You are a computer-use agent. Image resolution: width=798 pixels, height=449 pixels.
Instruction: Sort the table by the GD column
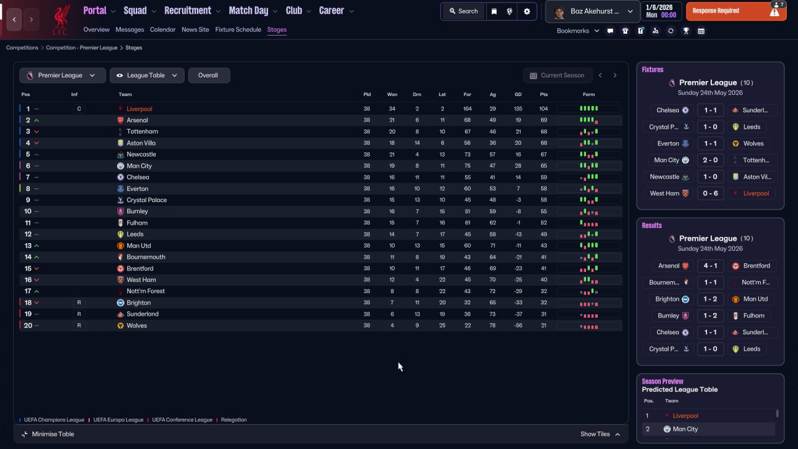point(518,94)
